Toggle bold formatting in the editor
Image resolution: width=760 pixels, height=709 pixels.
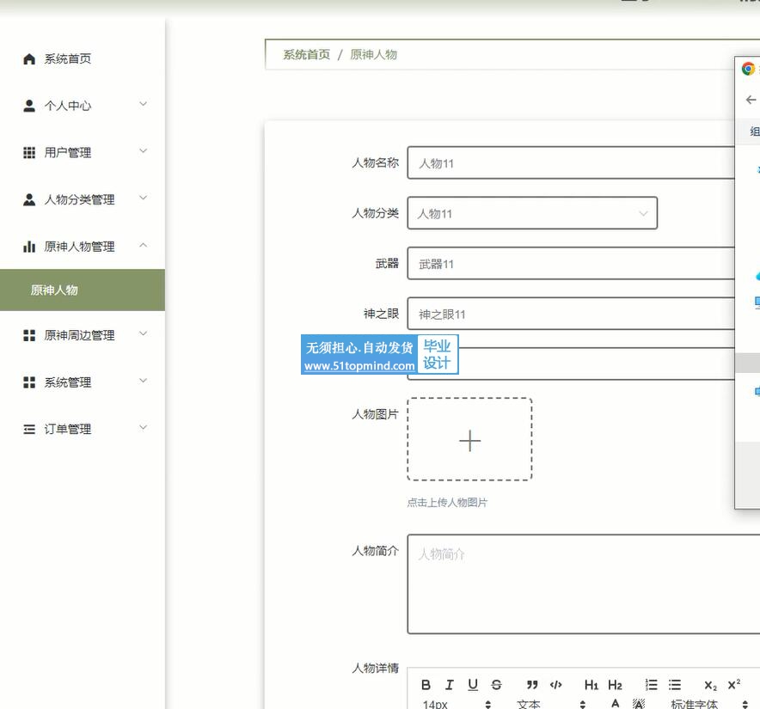[426, 685]
